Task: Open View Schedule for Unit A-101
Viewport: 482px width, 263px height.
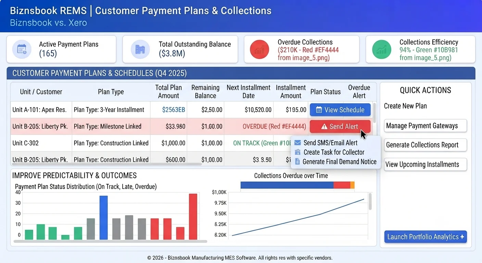Action: [340, 110]
